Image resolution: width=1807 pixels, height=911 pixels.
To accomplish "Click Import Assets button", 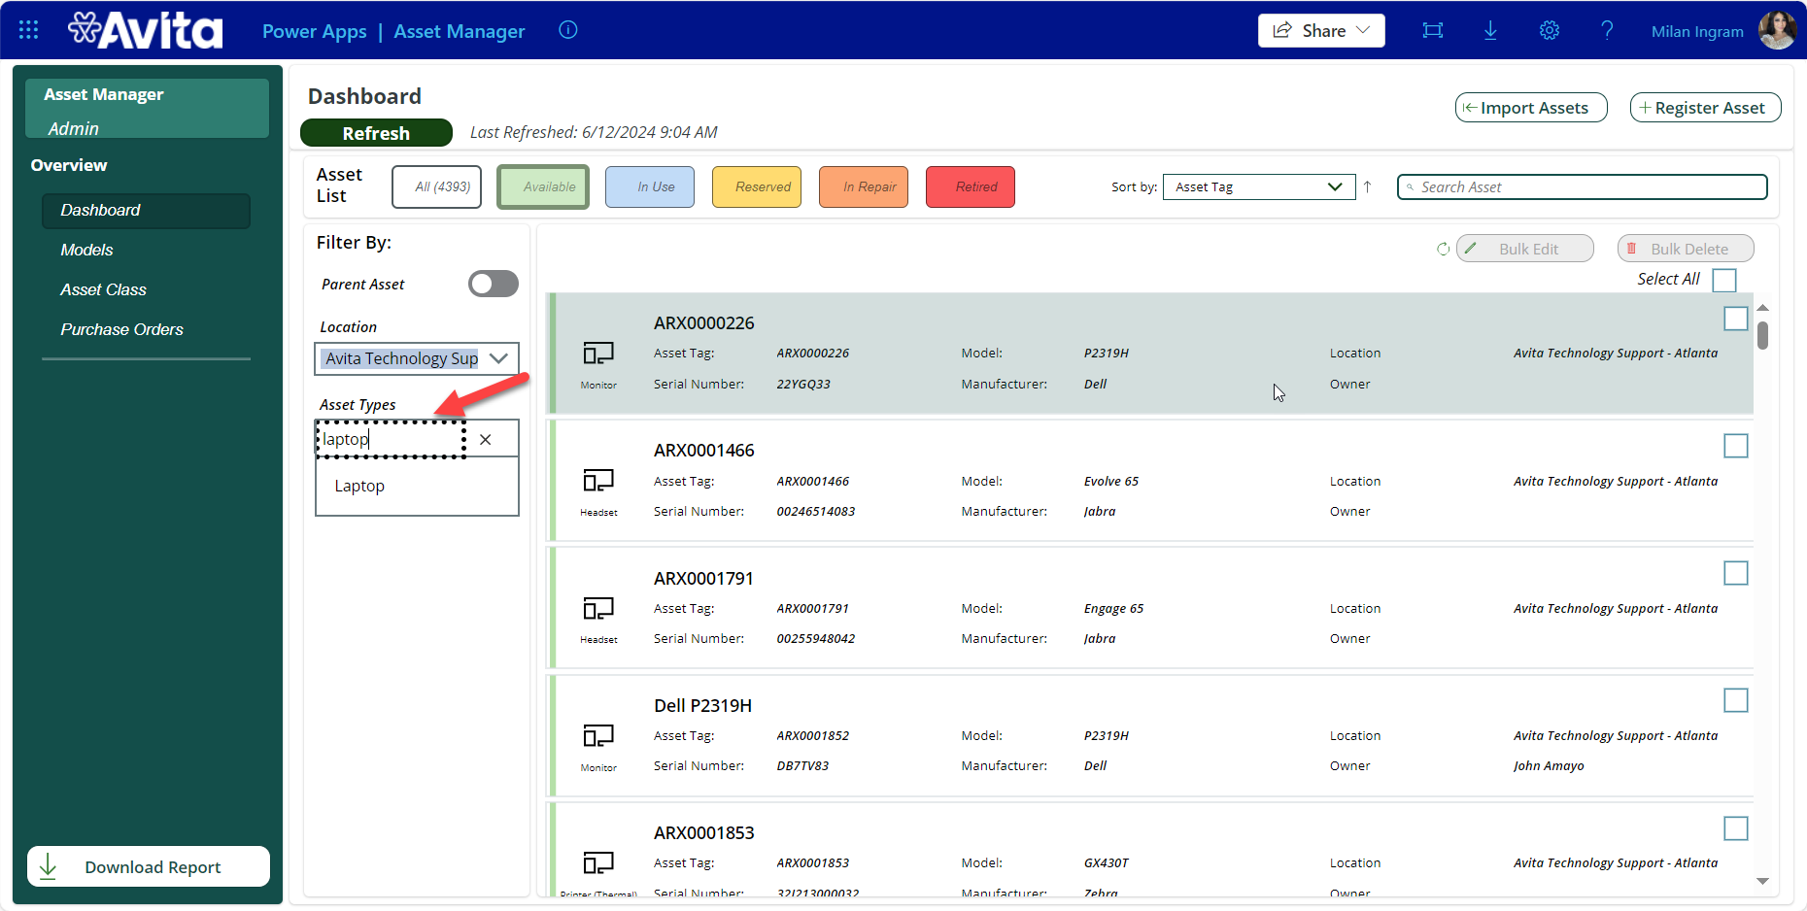I will (1531, 108).
